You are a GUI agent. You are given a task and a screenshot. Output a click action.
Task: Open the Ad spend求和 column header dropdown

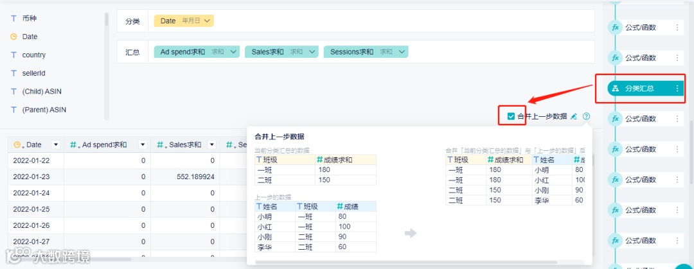pos(143,144)
